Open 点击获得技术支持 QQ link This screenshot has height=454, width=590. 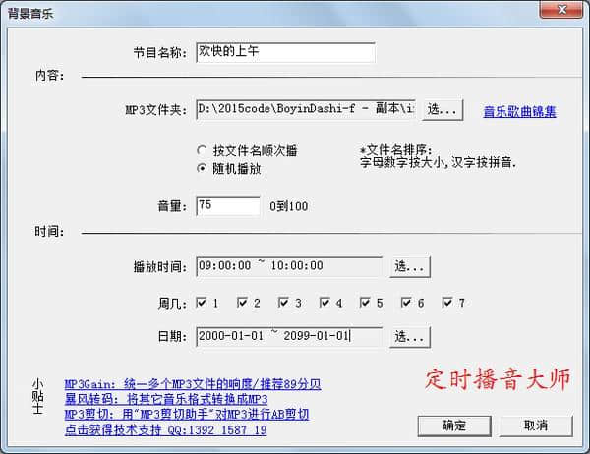click(x=165, y=430)
